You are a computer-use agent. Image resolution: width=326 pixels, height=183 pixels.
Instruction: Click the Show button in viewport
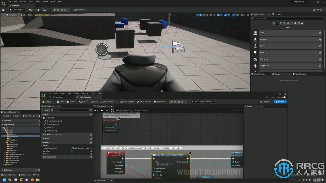(x=30, y=15)
